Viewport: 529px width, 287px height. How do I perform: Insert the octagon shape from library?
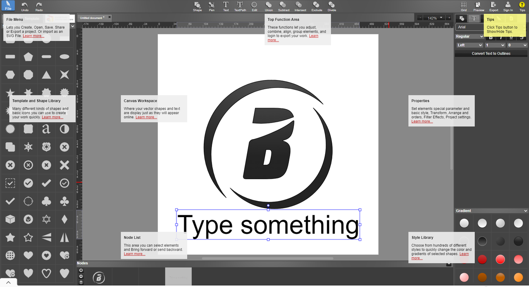point(28,75)
